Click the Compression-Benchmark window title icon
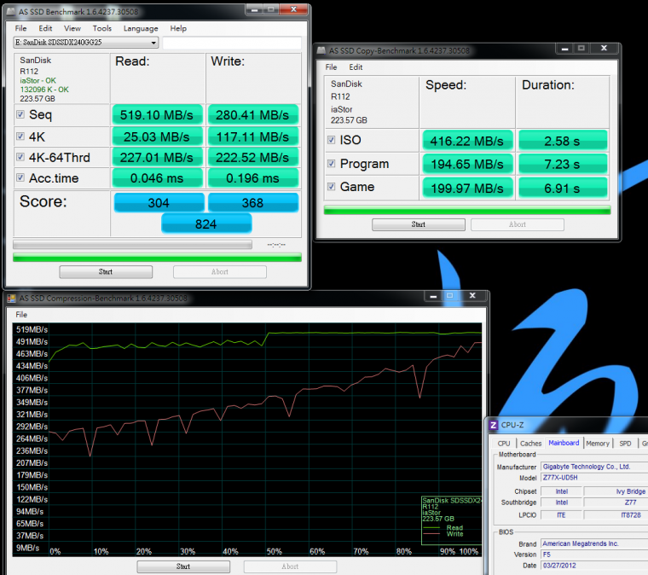This screenshot has height=575, width=648. tap(13, 299)
